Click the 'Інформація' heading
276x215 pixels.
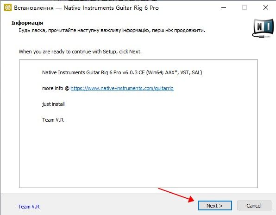(x=27, y=23)
